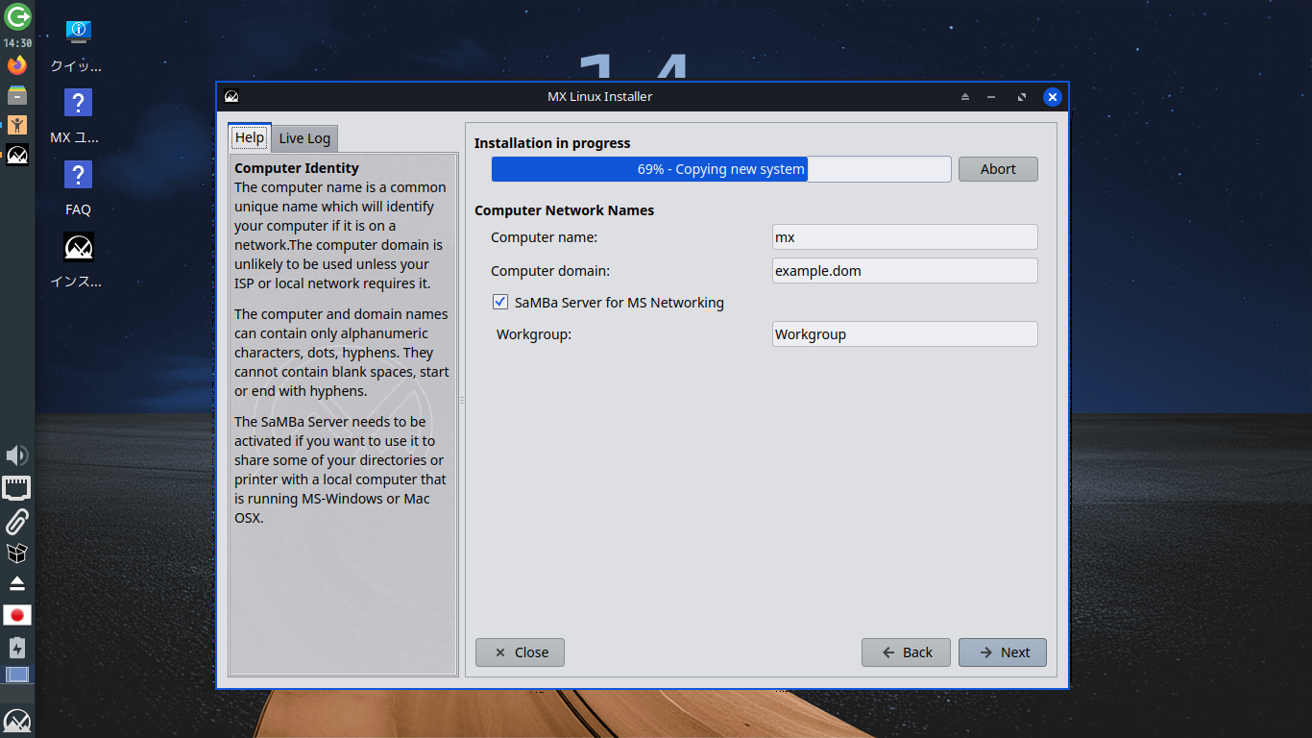Screen dimensions: 1312x738
Task: Select the MX installer task icon in the panel
Action: 17,155
